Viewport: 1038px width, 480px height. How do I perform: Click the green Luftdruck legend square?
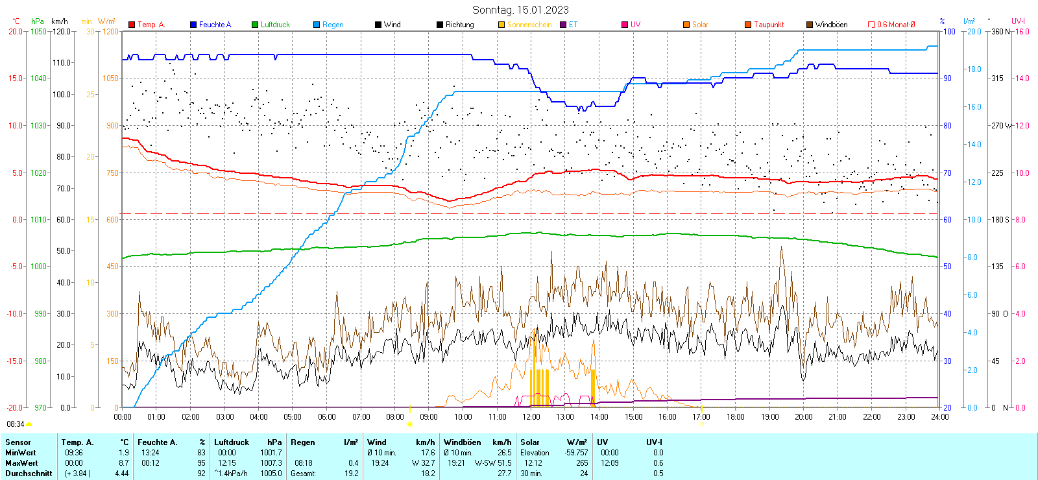(x=255, y=25)
